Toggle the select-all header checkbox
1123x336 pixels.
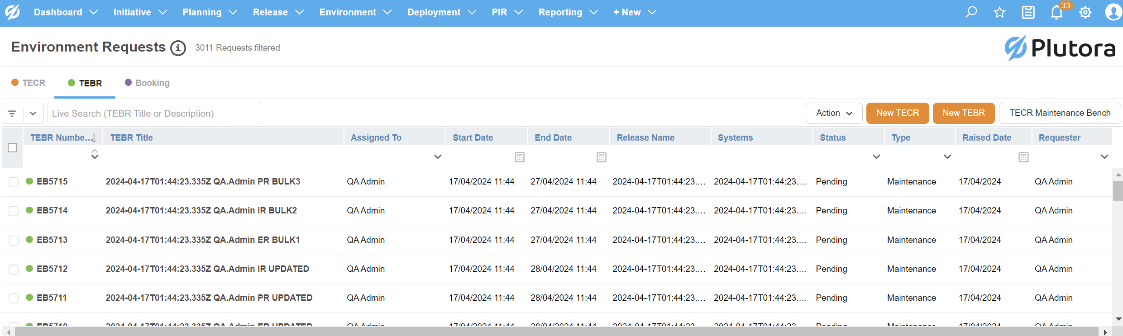pos(13,148)
